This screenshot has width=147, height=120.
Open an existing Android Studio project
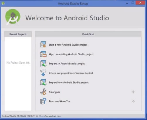tap(71, 54)
